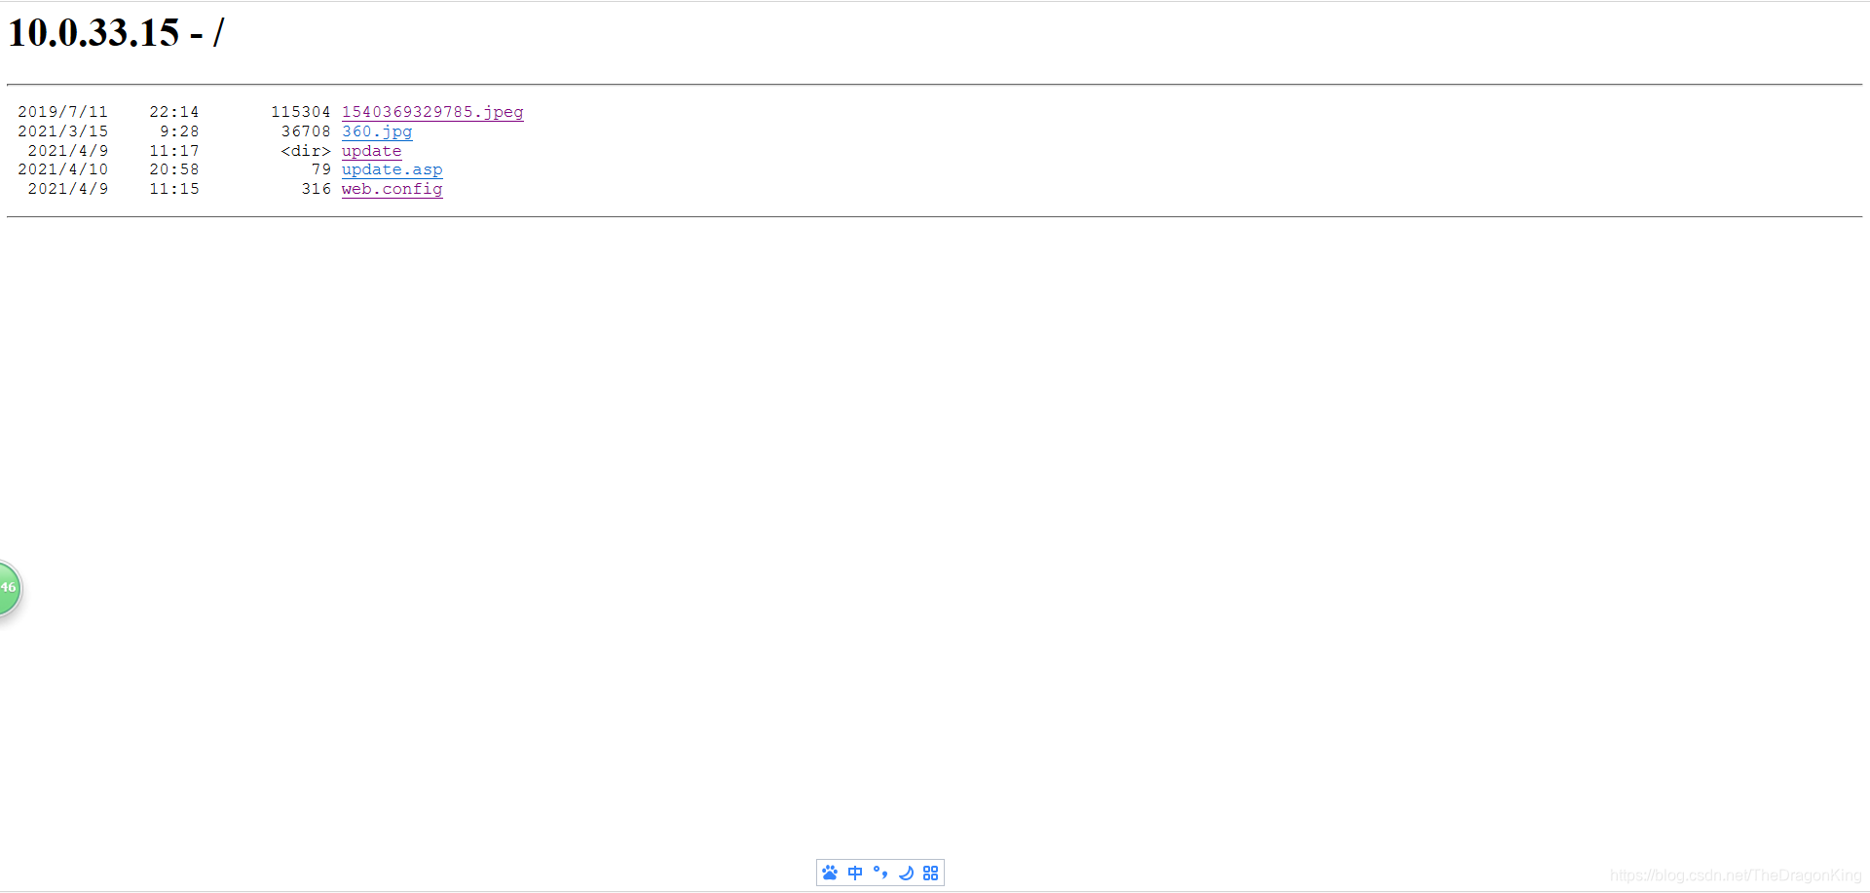Click the Baidu paw logo on IME toolbar

830,873
